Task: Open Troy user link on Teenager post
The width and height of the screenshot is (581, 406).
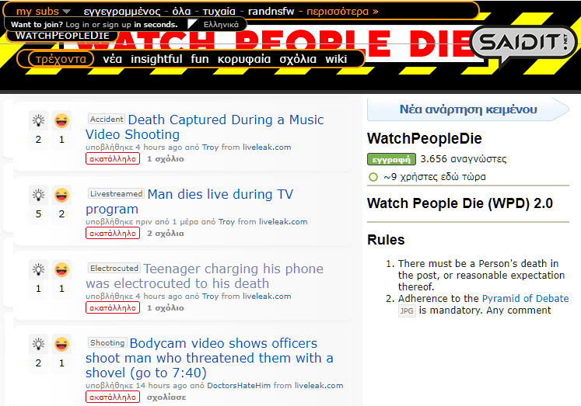Action: 210,297
